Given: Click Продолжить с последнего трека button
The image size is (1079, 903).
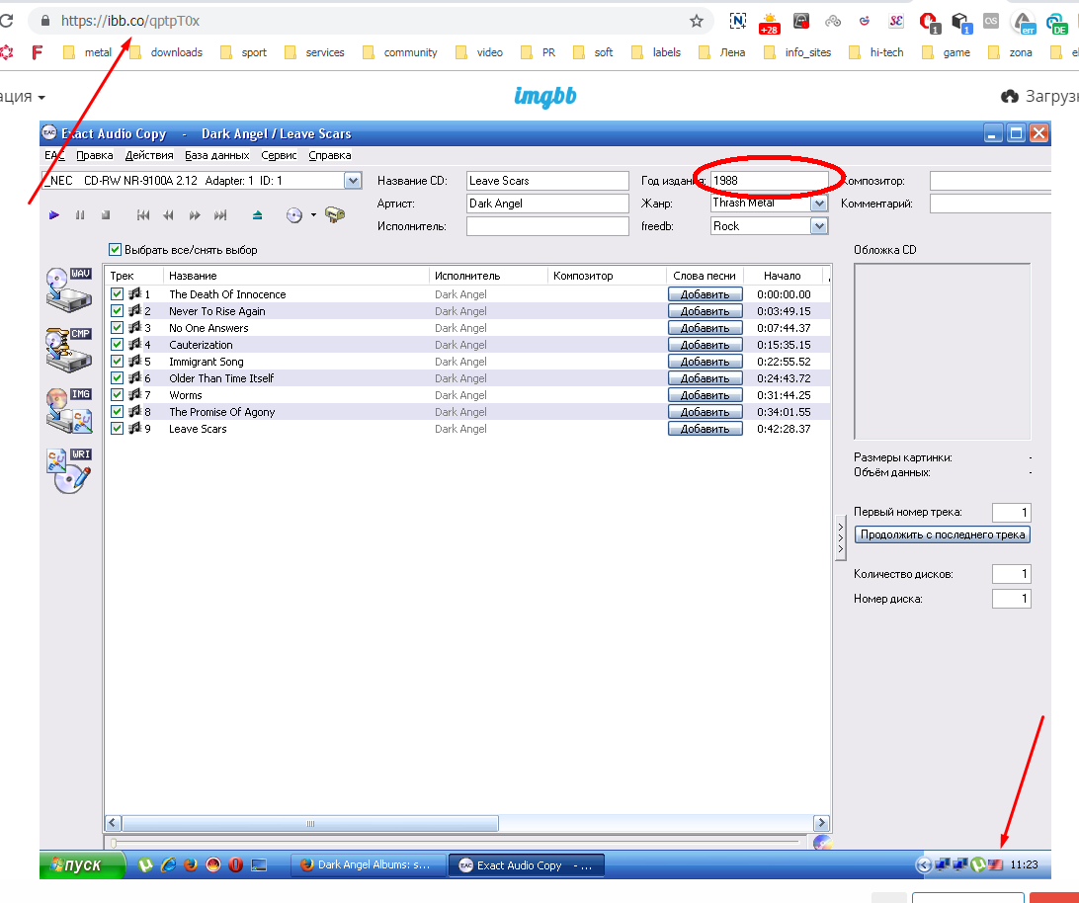Looking at the screenshot, I should pos(942,534).
